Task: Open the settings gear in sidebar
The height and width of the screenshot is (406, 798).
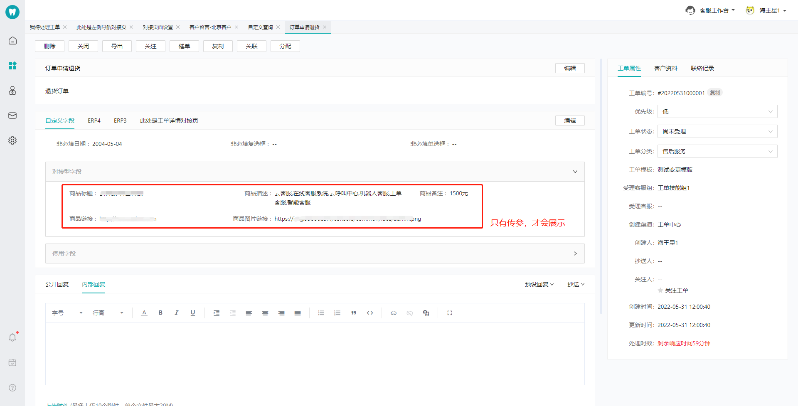Action: click(x=12, y=140)
